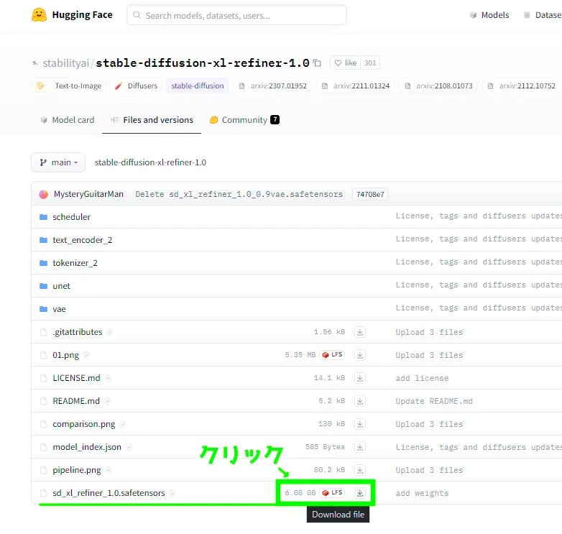This screenshot has width=562, height=534.
Task: Open the vae folder icon
Action: pos(43,309)
